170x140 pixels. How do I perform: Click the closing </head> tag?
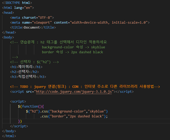pos(9,32)
